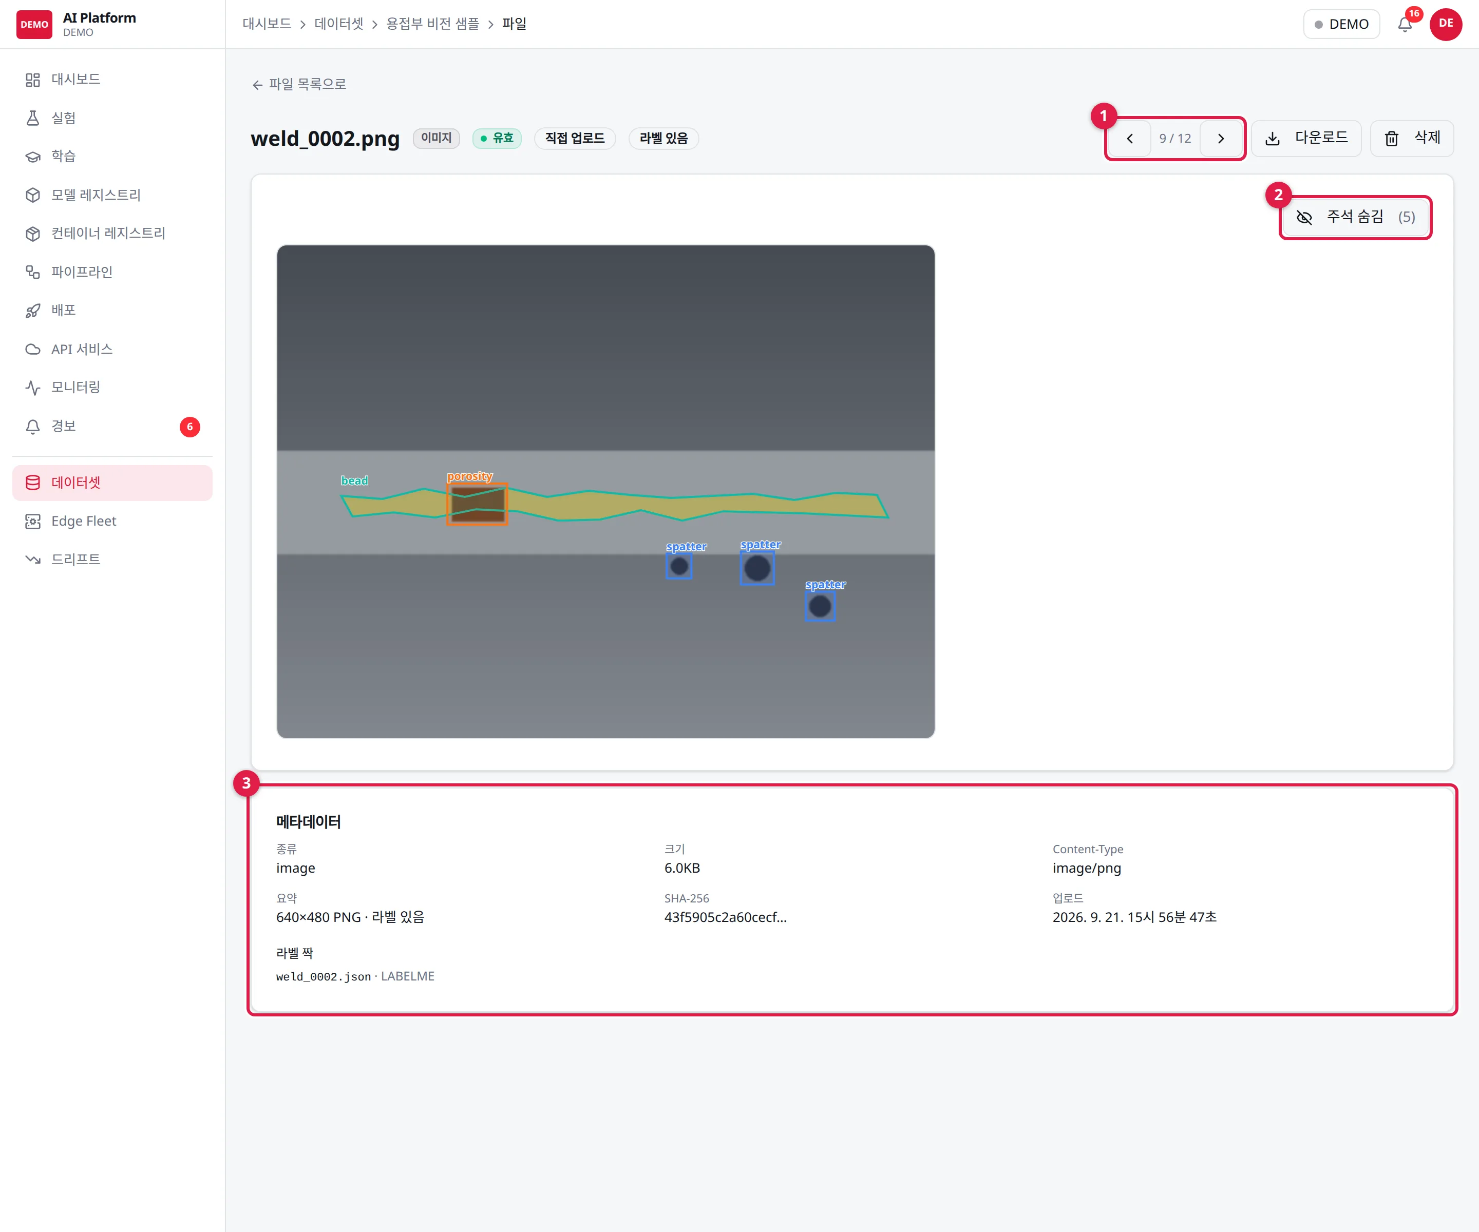
Task: Click the pipeline icon beside 파이프라인
Action: pos(32,272)
